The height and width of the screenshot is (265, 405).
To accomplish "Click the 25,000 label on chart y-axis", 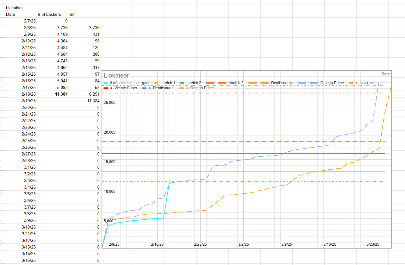I will pos(110,103).
